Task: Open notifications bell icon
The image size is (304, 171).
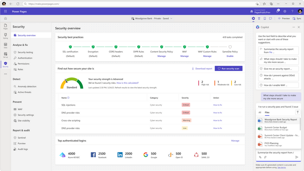Action: pyautogui.click(x=277, y=11)
